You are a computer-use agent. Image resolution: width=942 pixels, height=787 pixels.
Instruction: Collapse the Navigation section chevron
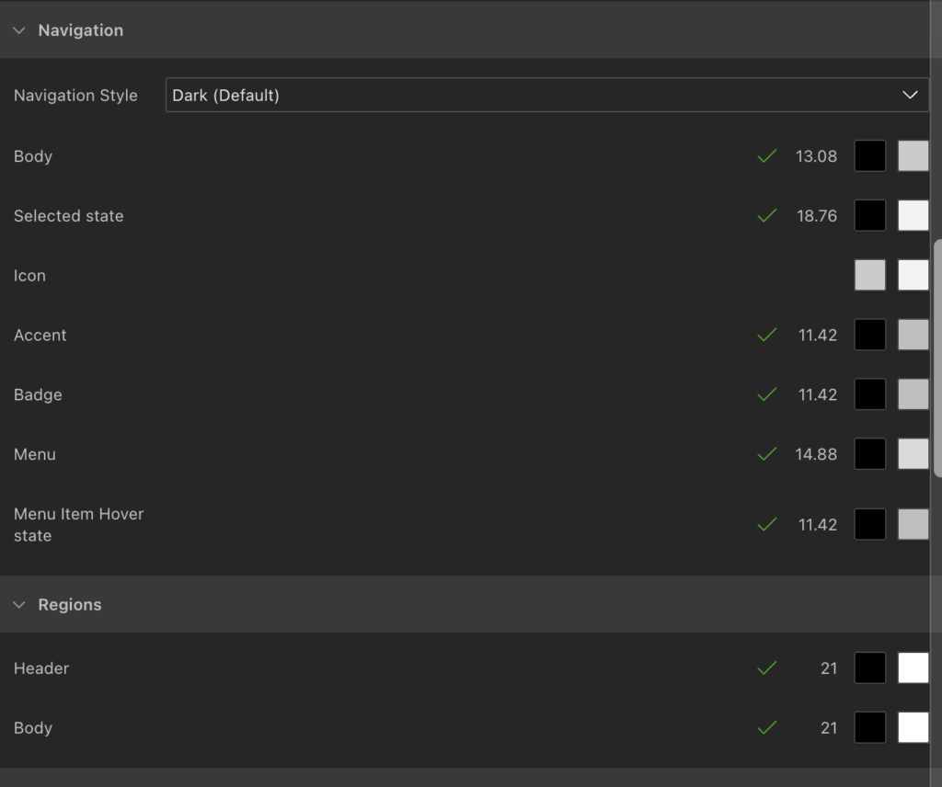pos(19,30)
